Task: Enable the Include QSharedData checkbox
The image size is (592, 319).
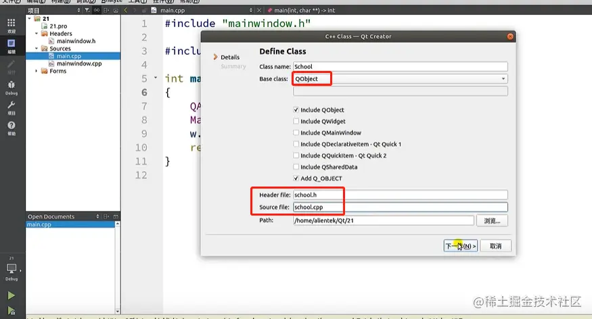Action: click(x=296, y=167)
